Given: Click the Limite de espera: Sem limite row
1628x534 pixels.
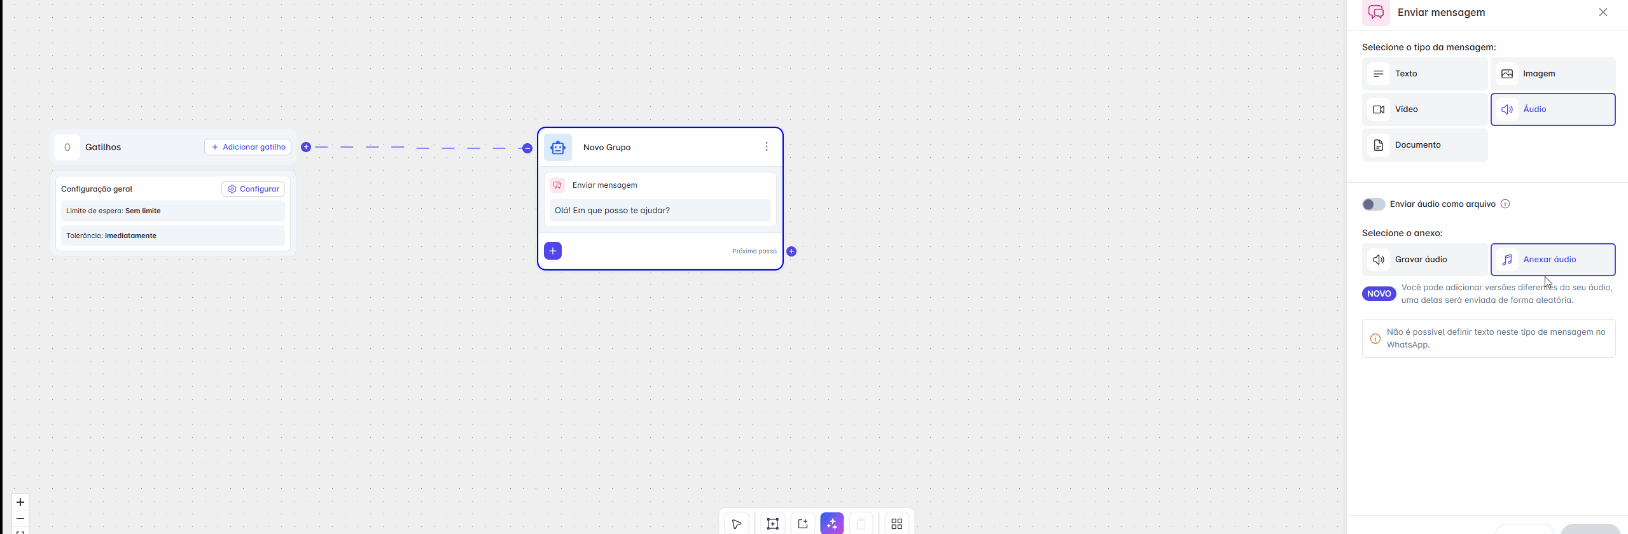Looking at the screenshot, I should click(173, 211).
